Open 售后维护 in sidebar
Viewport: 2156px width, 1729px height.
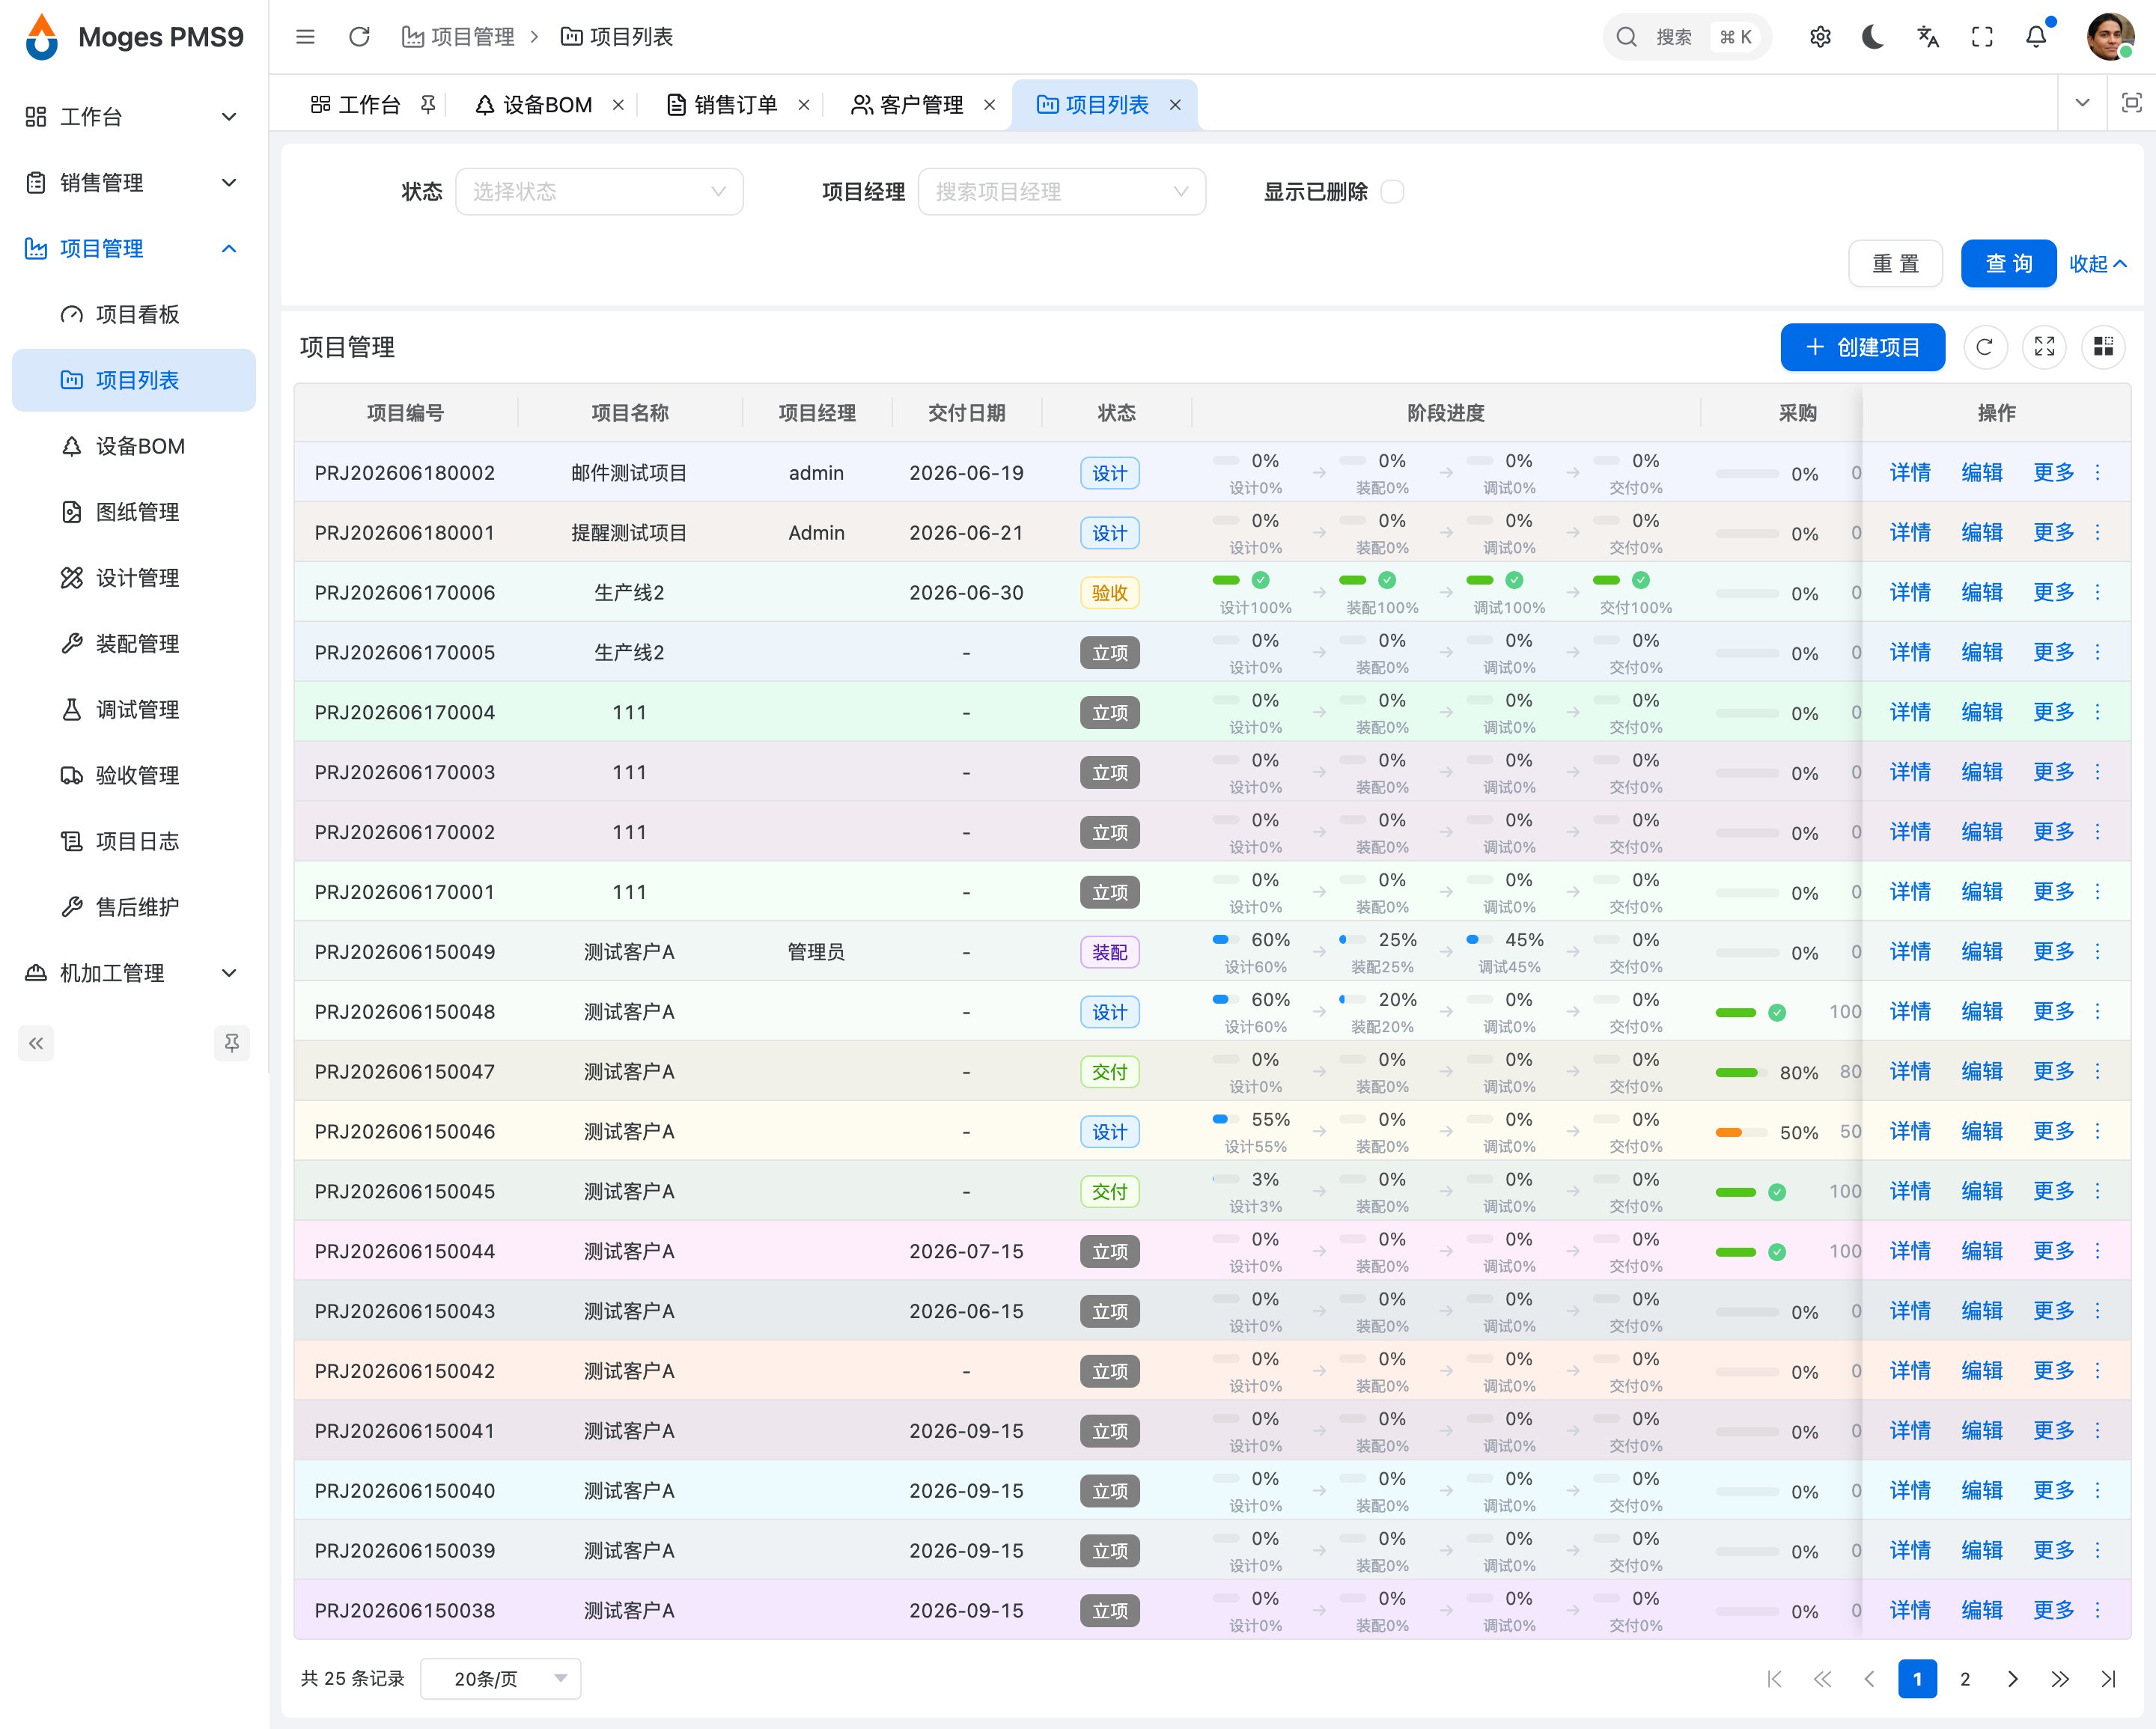[x=134, y=908]
